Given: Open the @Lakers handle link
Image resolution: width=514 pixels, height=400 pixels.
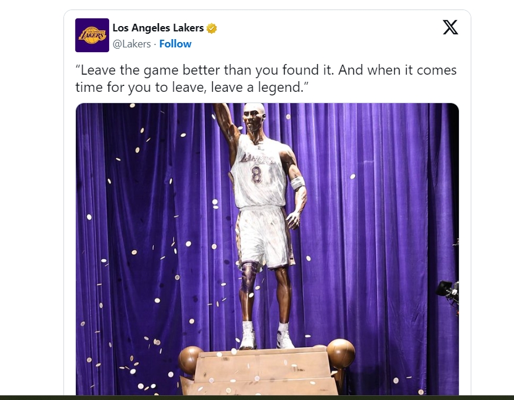Looking at the screenshot, I should (132, 44).
